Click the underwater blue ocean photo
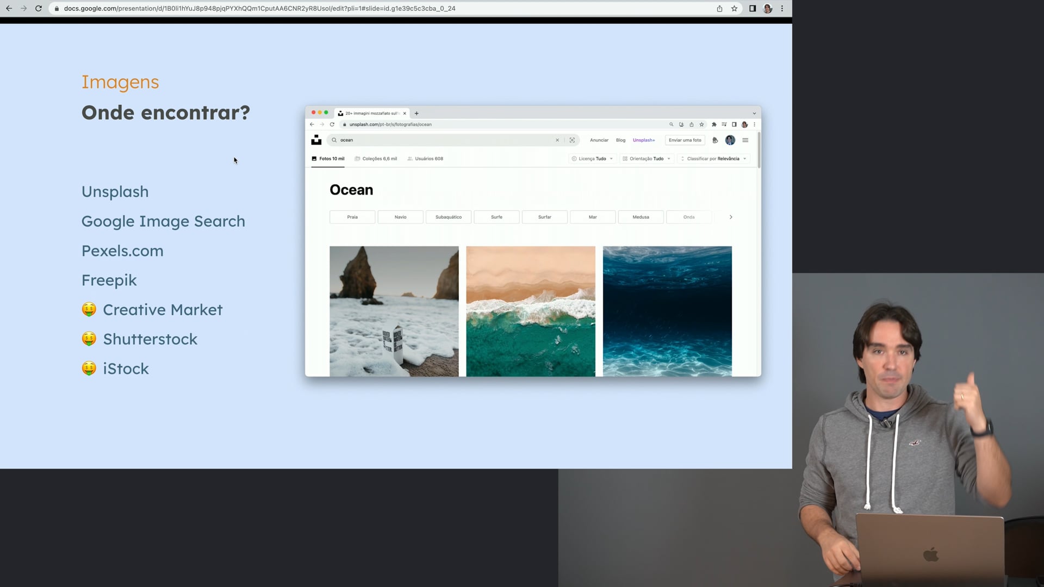The image size is (1044, 587). pos(667,311)
